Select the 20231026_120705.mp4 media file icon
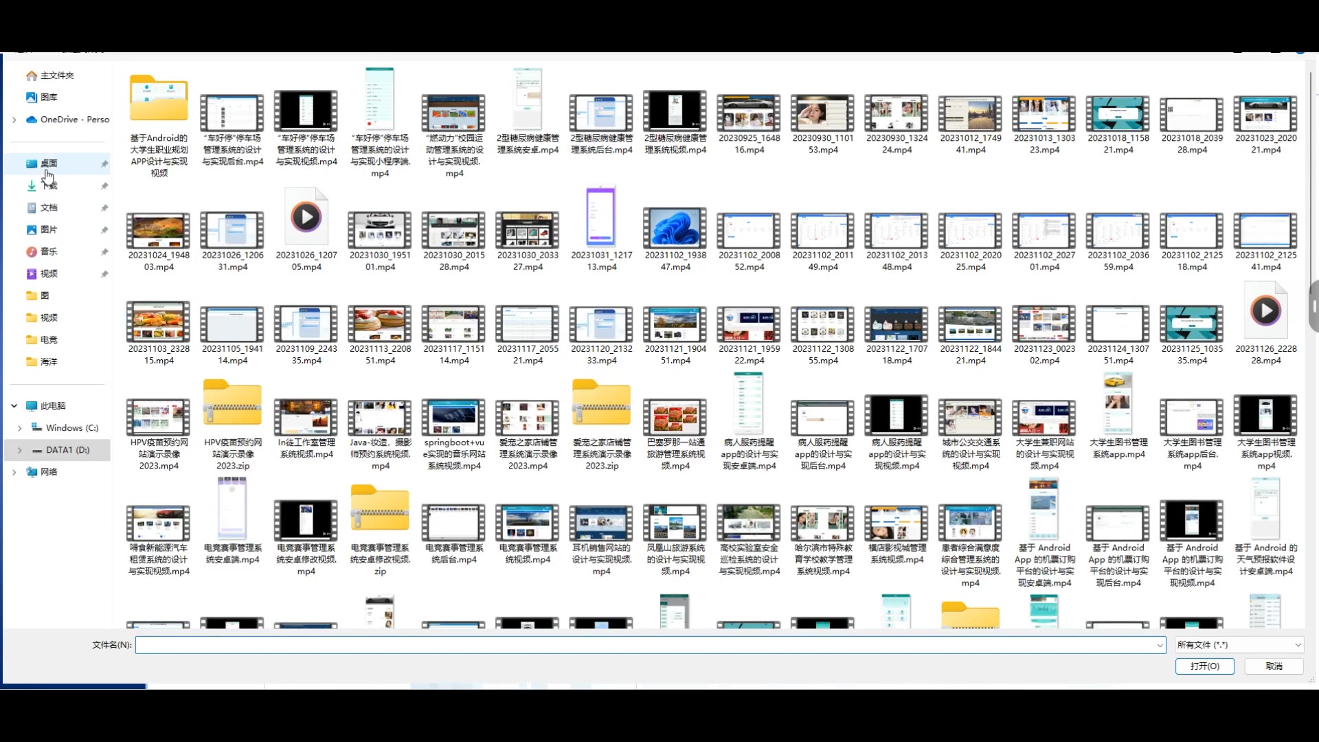 (x=306, y=218)
